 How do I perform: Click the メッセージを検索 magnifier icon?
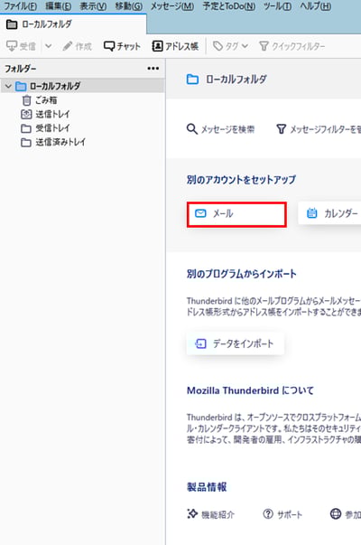(x=191, y=129)
